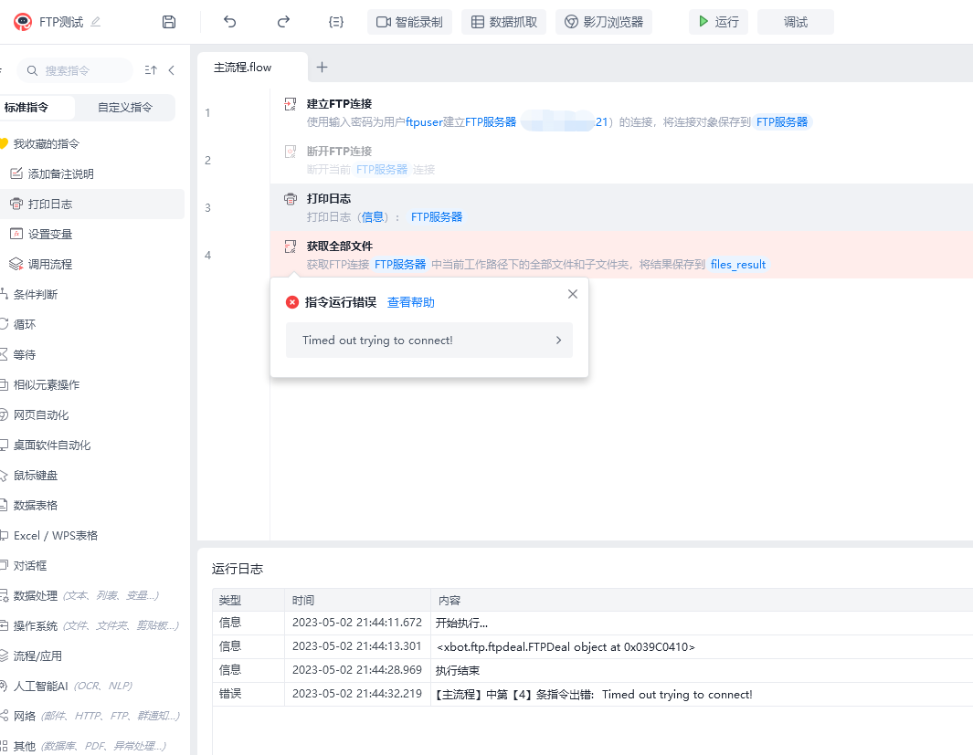Select 添加备注说明 command
The image size is (973, 755).
pyautogui.click(x=61, y=174)
